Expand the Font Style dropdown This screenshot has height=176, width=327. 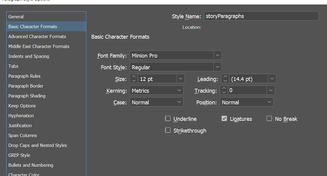coord(218,67)
